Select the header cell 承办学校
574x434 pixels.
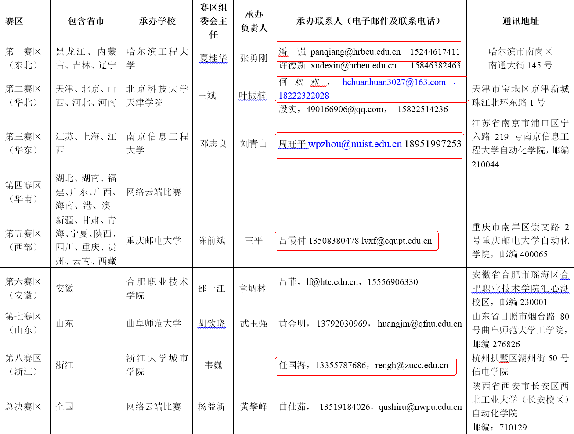(x=157, y=21)
